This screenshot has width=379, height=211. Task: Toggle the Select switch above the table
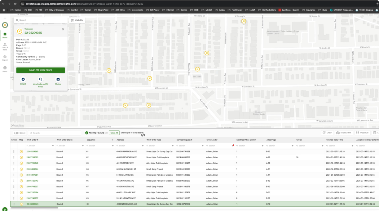pos(16,133)
